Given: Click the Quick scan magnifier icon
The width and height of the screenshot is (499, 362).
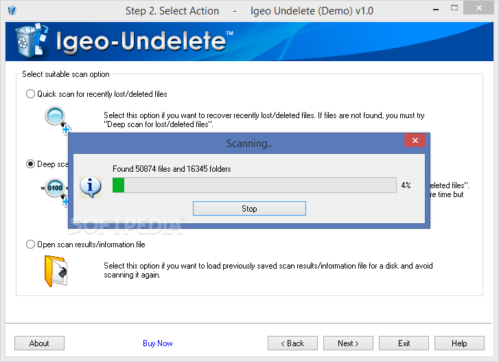Looking at the screenshot, I should point(58,120).
